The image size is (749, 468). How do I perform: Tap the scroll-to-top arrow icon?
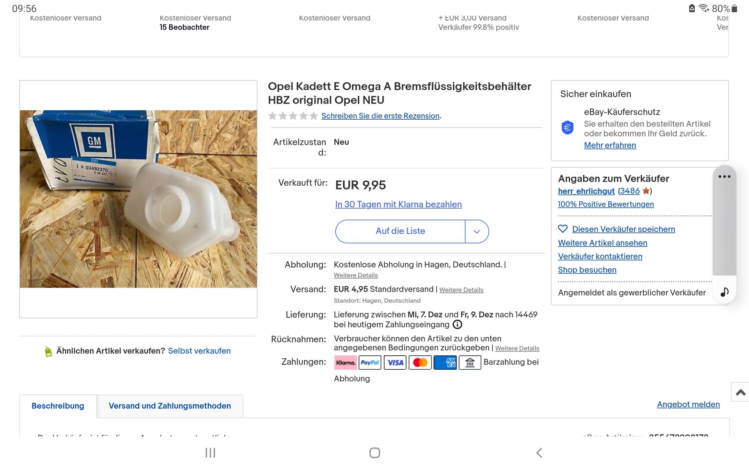coord(740,392)
